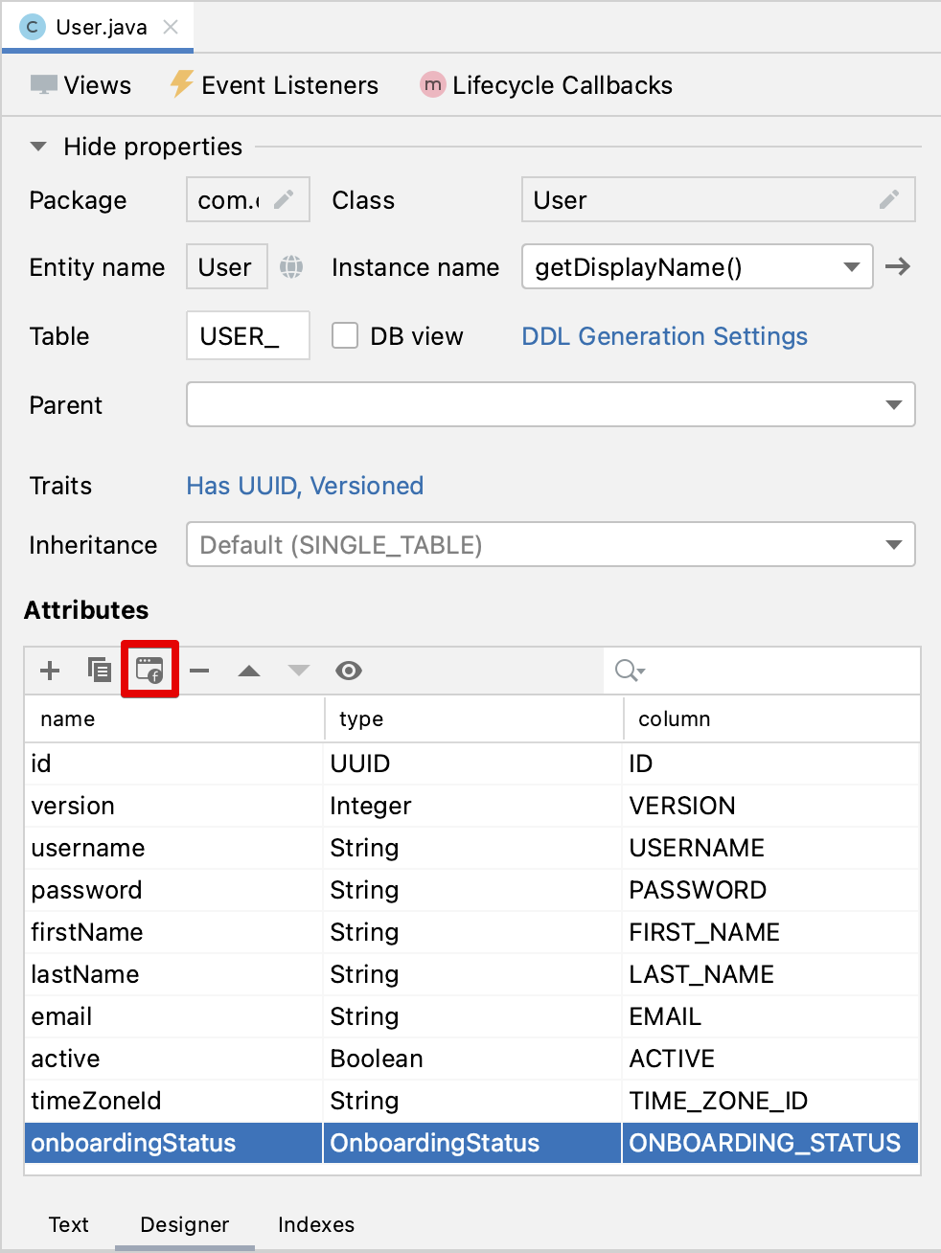Click the highlighted new attribute from DB icon
This screenshot has width=941, height=1253.
(149, 670)
